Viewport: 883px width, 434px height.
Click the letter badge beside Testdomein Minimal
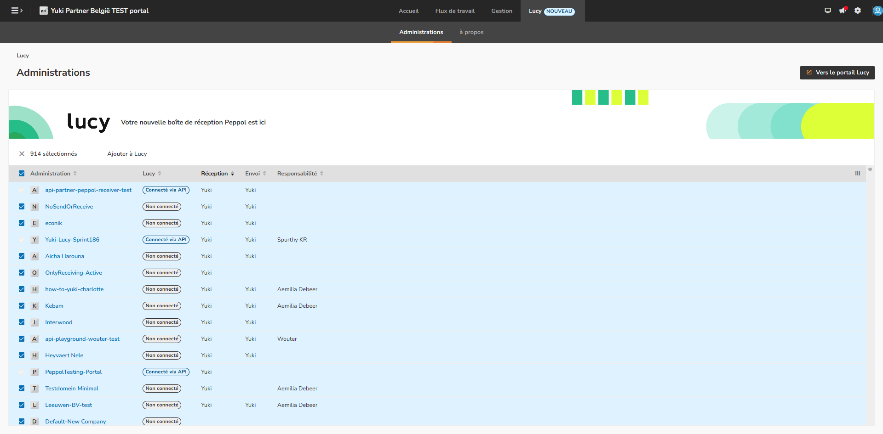point(34,389)
